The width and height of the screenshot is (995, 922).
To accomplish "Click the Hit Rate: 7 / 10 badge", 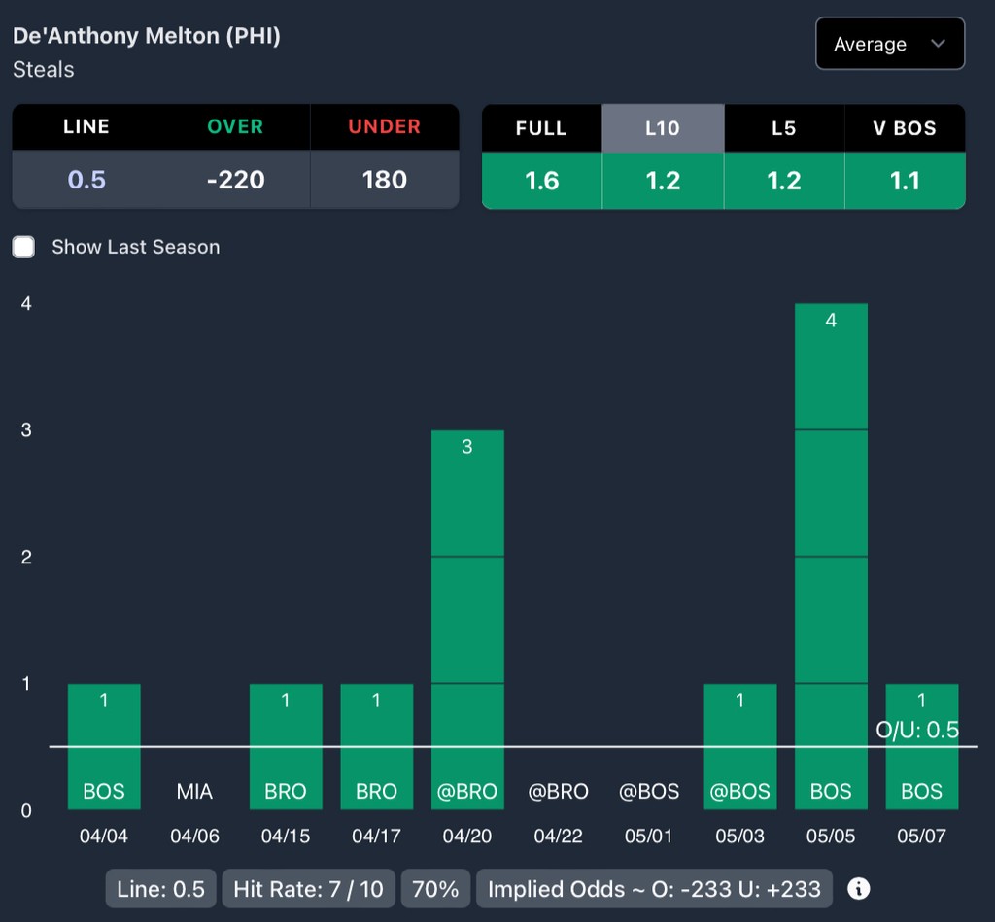I will pos(308,888).
